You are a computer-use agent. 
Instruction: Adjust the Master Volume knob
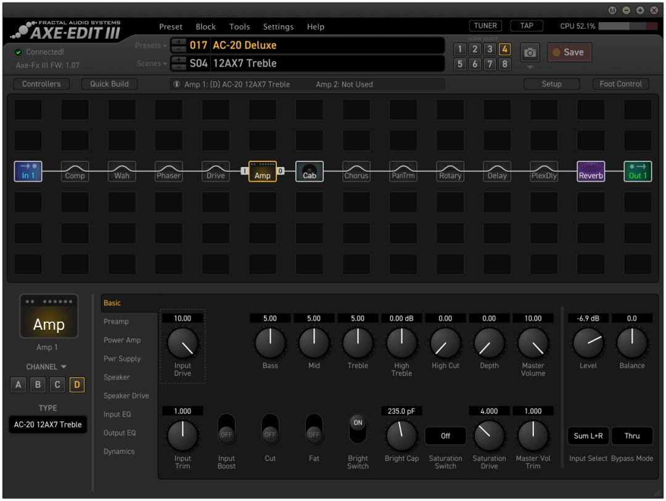(x=533, y=343)
